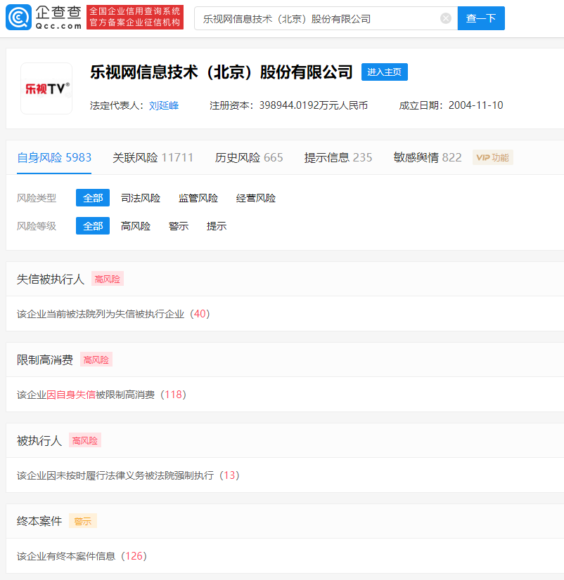Screen dimensions: 564x580
Task: Select 监管风险 filter option
Action: point(197,198)
